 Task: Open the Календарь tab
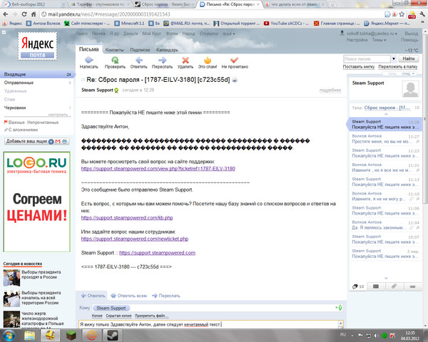(x=167, y=50)
